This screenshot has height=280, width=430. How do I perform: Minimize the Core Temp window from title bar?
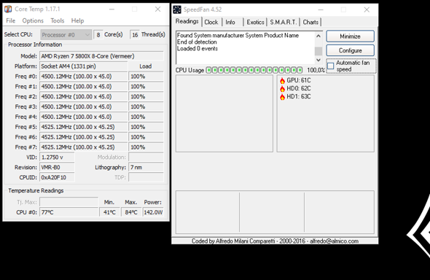coord(112,9)
